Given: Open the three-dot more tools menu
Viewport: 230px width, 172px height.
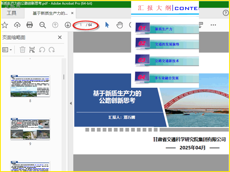Looking at the screenshot, I should point(213,25).
